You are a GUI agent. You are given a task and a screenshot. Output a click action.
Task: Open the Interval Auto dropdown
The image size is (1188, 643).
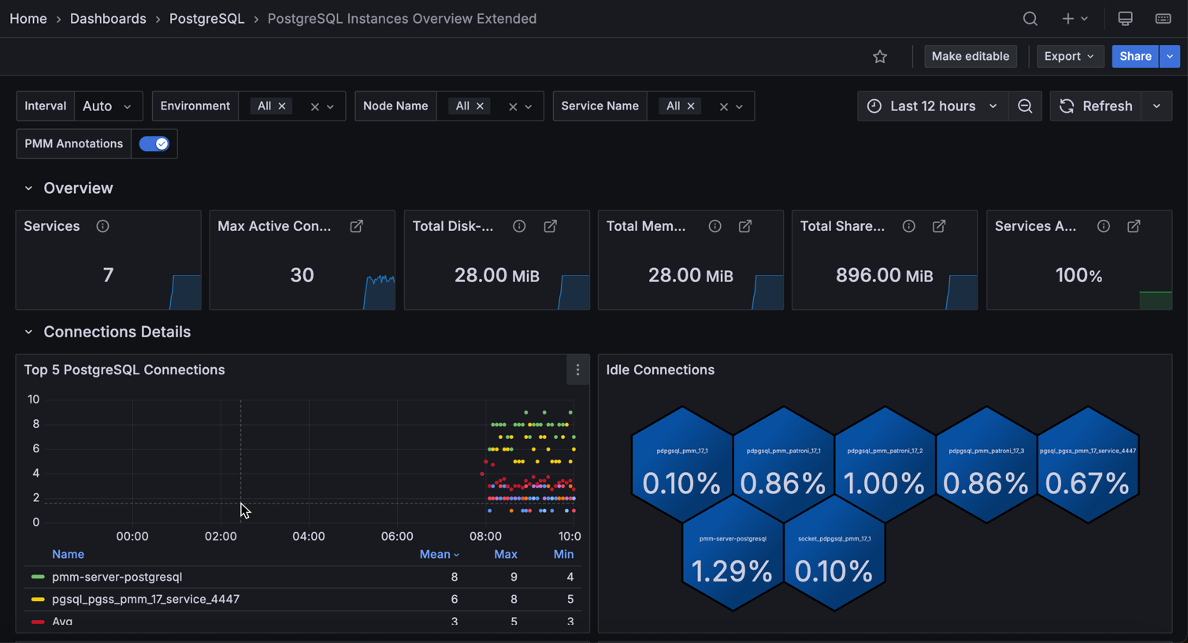point(108,106)
